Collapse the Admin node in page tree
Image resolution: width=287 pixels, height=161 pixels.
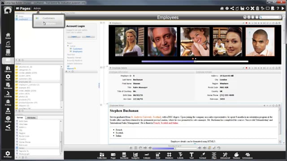(68, 46)
